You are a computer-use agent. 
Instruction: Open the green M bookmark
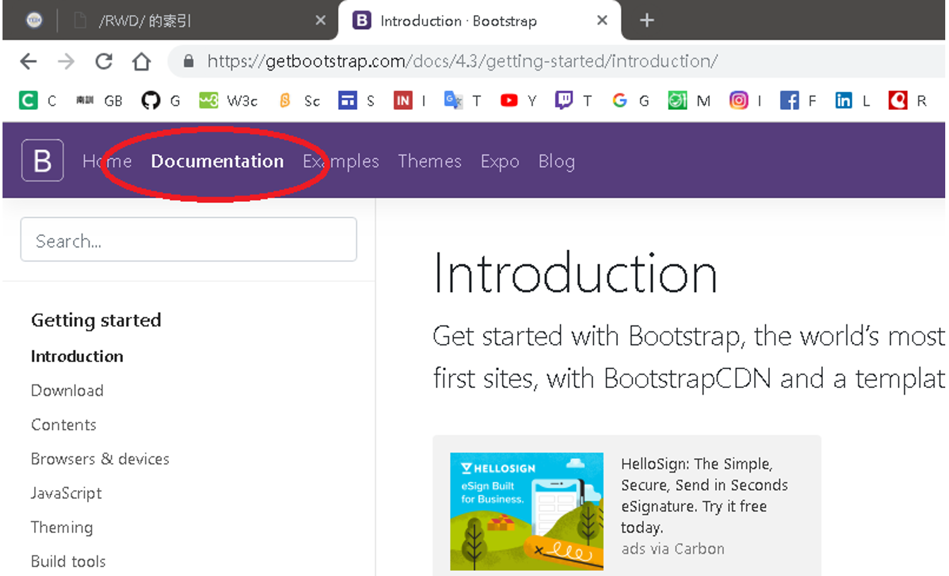(689, 100)
